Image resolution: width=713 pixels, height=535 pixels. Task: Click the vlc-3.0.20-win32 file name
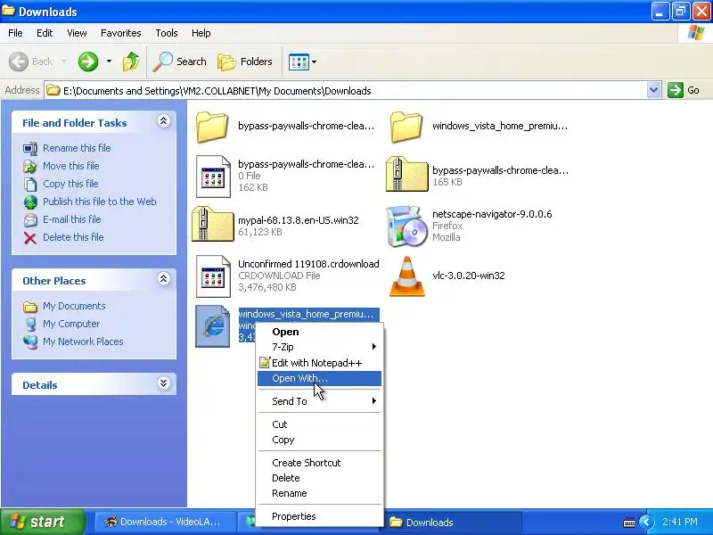point(469,276)
